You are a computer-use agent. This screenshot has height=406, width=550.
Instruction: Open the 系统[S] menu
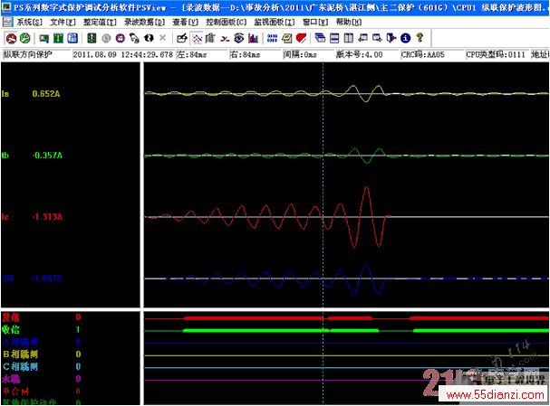click(x=30, y=22)
